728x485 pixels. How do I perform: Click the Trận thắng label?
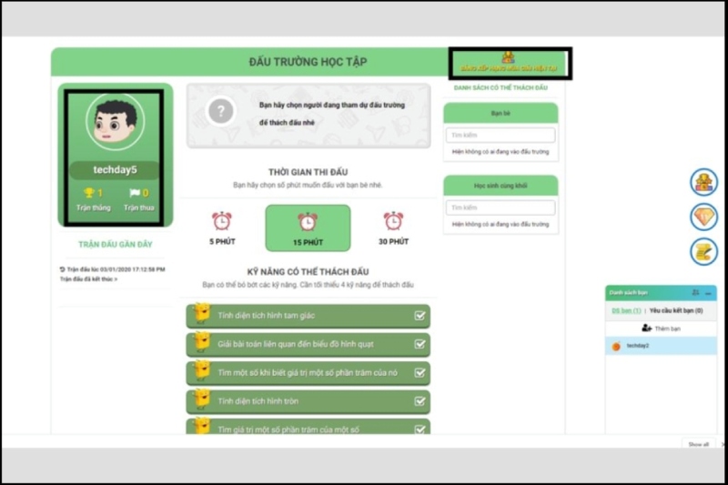pyautogui.click(x=94, y=207)
